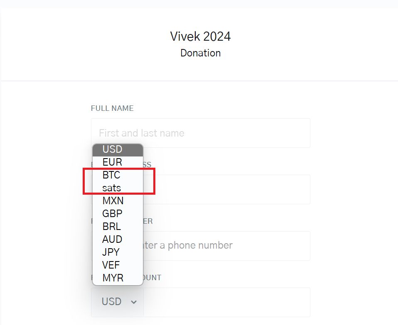Screen dimensions: 398x325
Task: Click the FULL NAME field label
Action: pyautogui.click(x=112, y=108)
